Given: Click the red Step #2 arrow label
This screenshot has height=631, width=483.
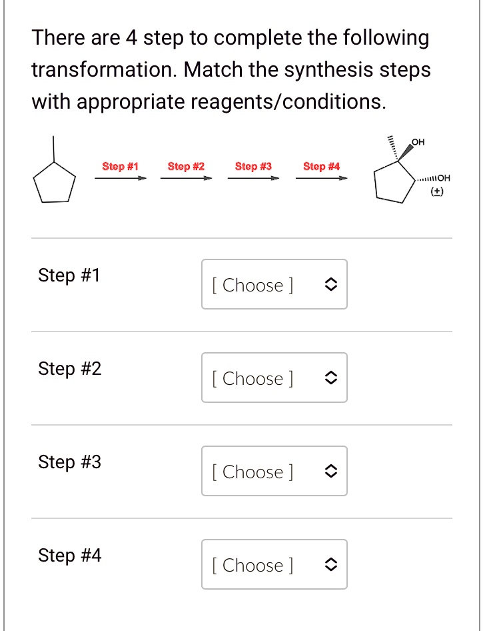Looking at the screenshot, I should 186,166.
